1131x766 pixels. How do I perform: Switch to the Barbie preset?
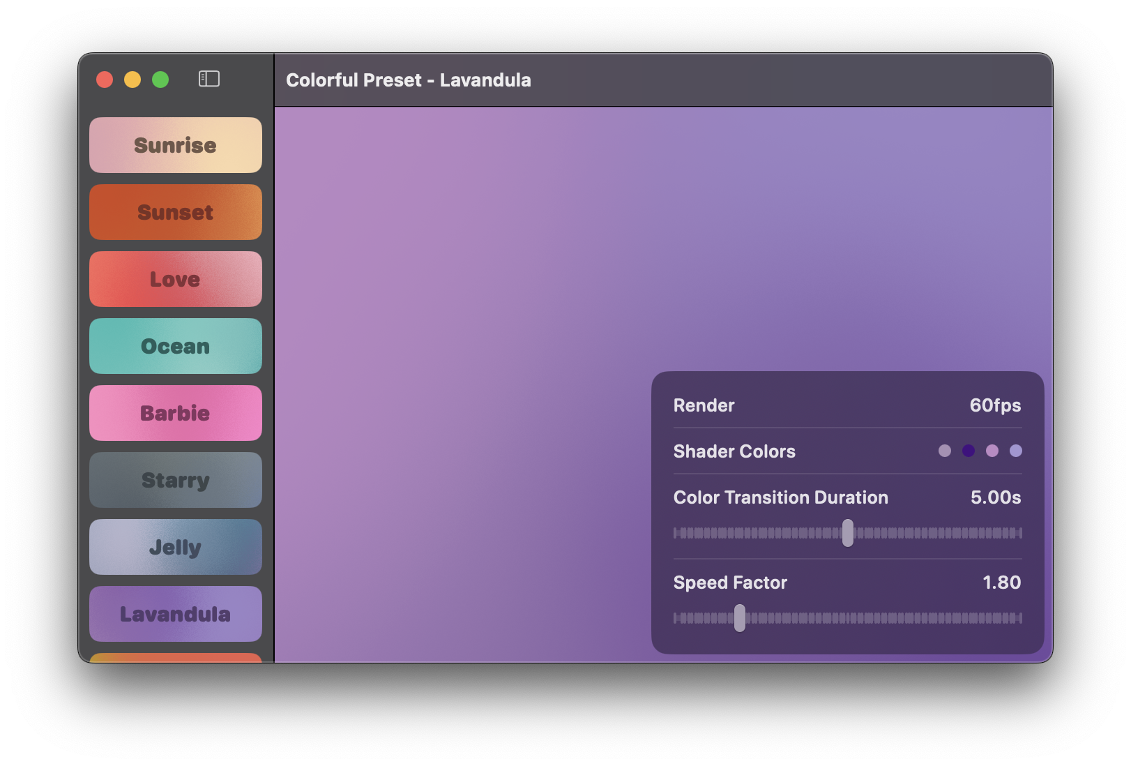(x=176, y=413)
